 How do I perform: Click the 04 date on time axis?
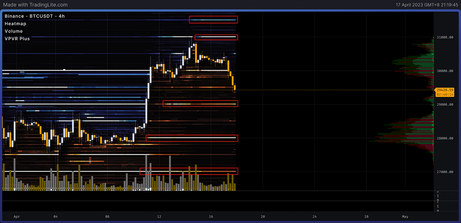tap(55, 217)
